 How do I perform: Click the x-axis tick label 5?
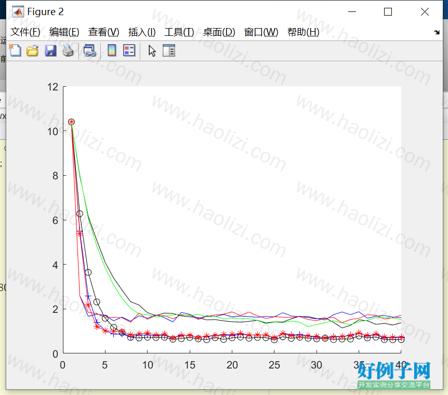coord(105,365)
